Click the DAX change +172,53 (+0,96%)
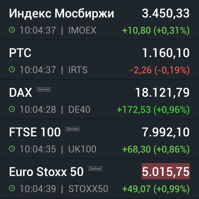The image size is (199, 199). pyautogui.click(x=153, y=109)
